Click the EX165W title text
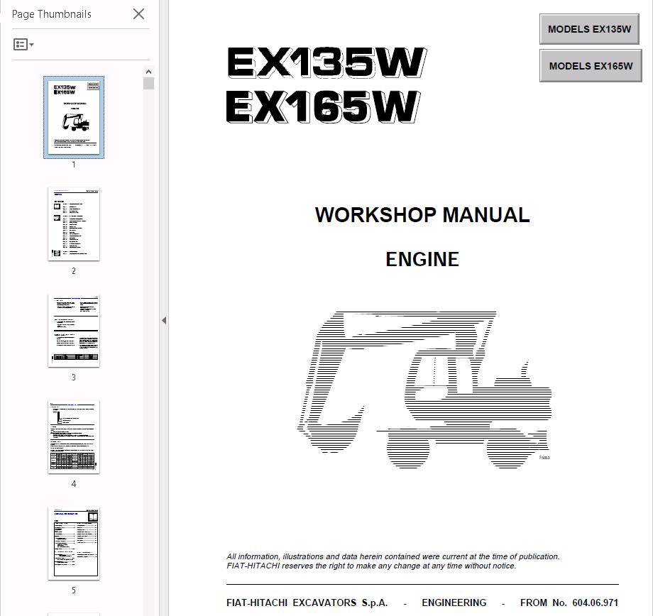 [323, 107]
